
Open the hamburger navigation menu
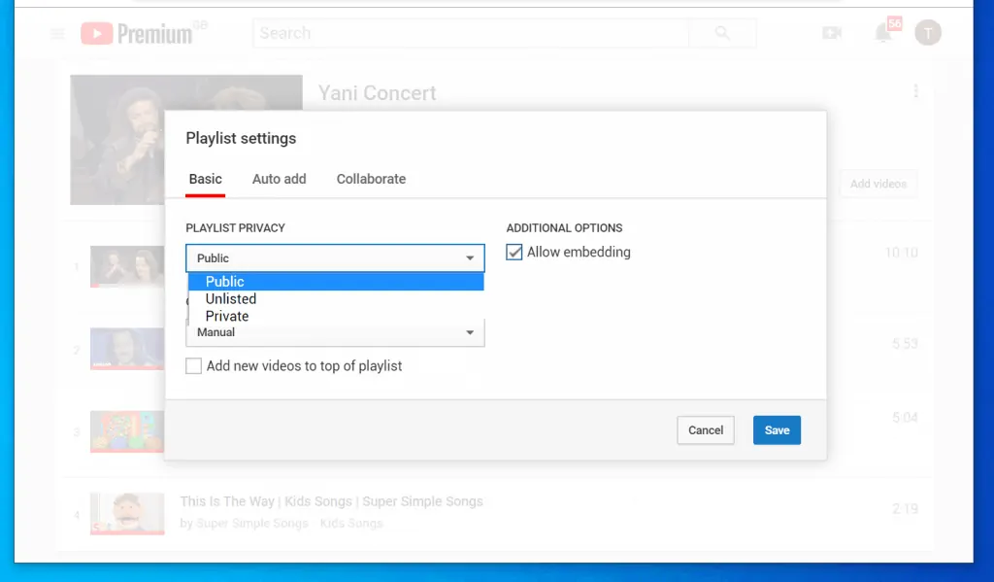click(56, 32)
